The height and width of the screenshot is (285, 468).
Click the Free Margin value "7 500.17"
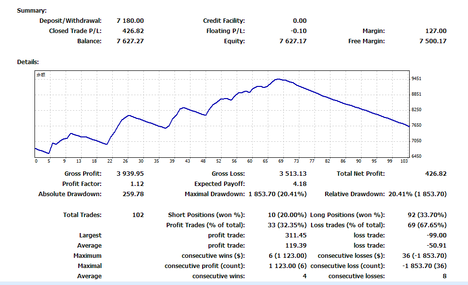tap(433, 41)
